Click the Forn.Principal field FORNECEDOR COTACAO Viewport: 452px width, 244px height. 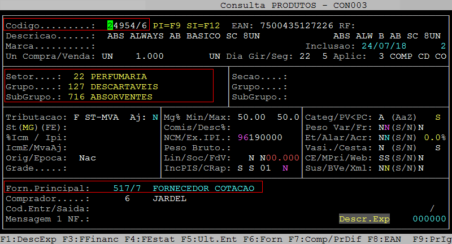[x=203, y=188]
